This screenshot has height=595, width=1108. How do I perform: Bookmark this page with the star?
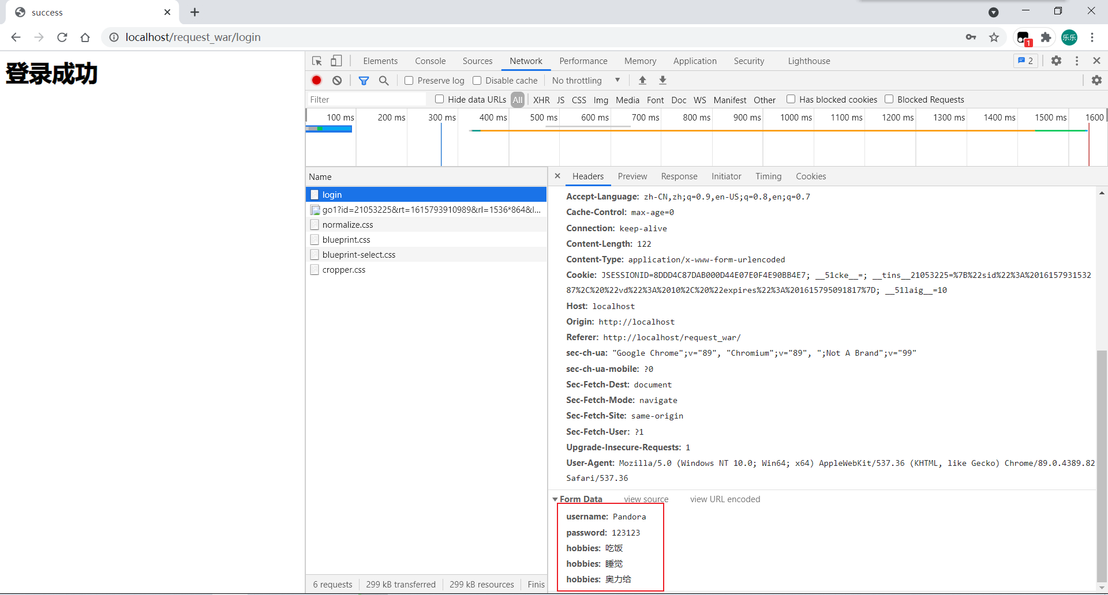[994, 37]
